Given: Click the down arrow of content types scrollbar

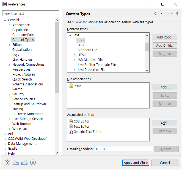Looking at the screenshot, I should click(x=147, y=70).
